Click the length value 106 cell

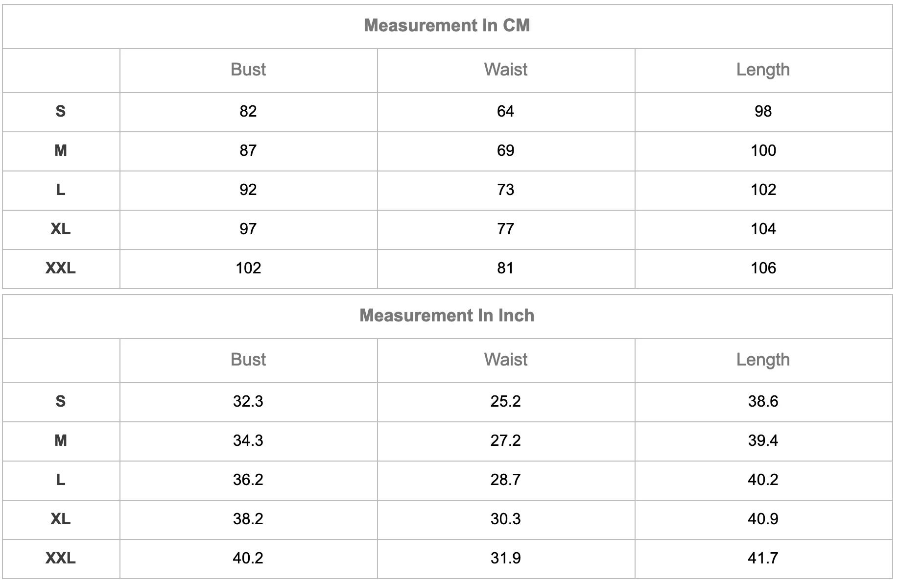point(763,268)
